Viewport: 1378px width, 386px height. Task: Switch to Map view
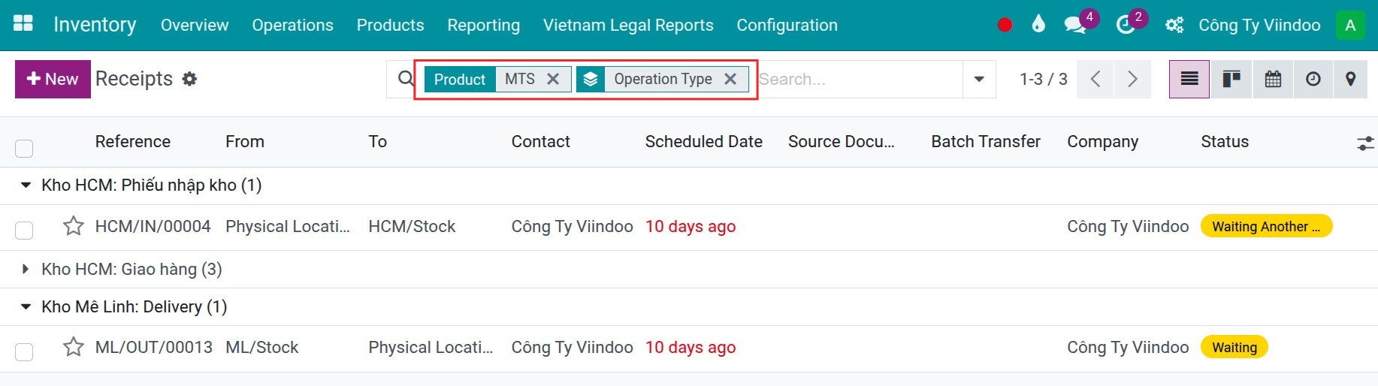pyautogui.click(x=1351, y=79)
